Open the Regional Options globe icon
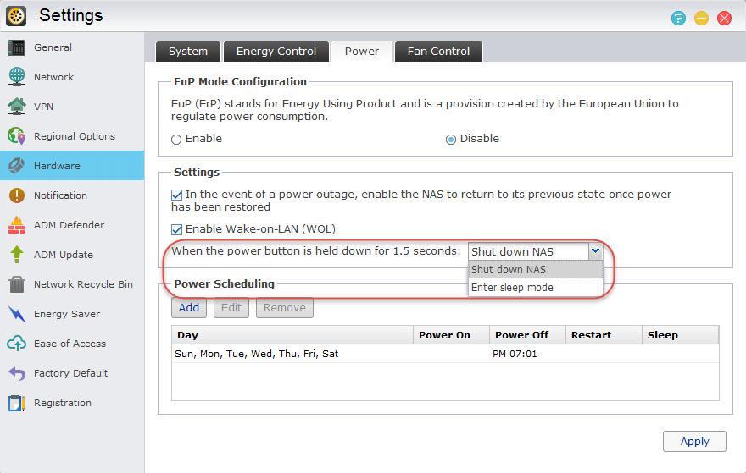Image resolution: width=746 pixels, height=473 pixels. [17, 136]
